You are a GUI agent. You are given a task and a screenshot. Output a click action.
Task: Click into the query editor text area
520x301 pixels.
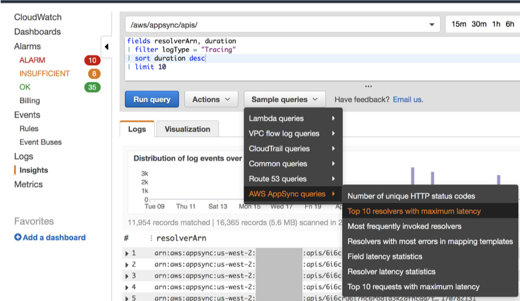pos(323,58)
